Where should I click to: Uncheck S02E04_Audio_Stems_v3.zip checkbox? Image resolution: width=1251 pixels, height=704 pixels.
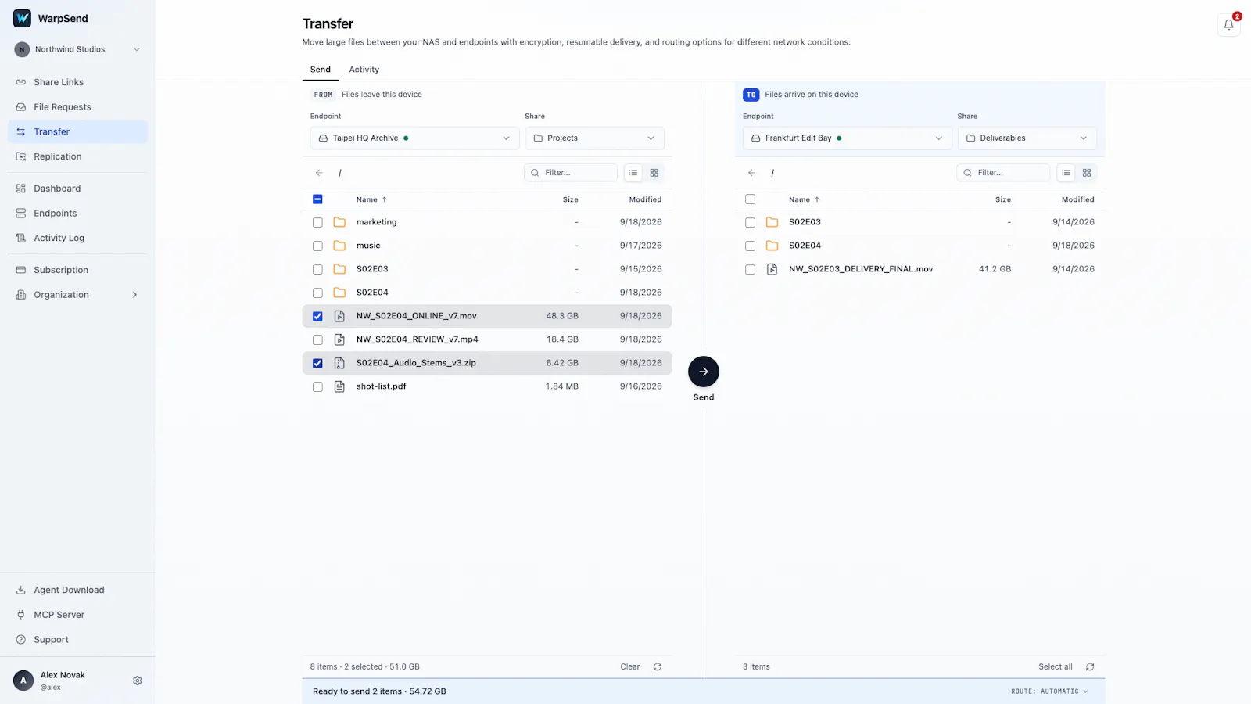coord(317,363)
